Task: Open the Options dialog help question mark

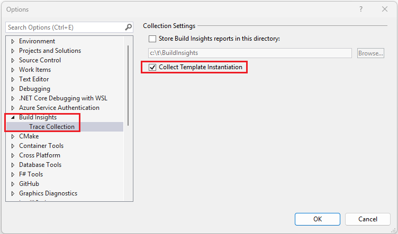Action: coord(361,10)
